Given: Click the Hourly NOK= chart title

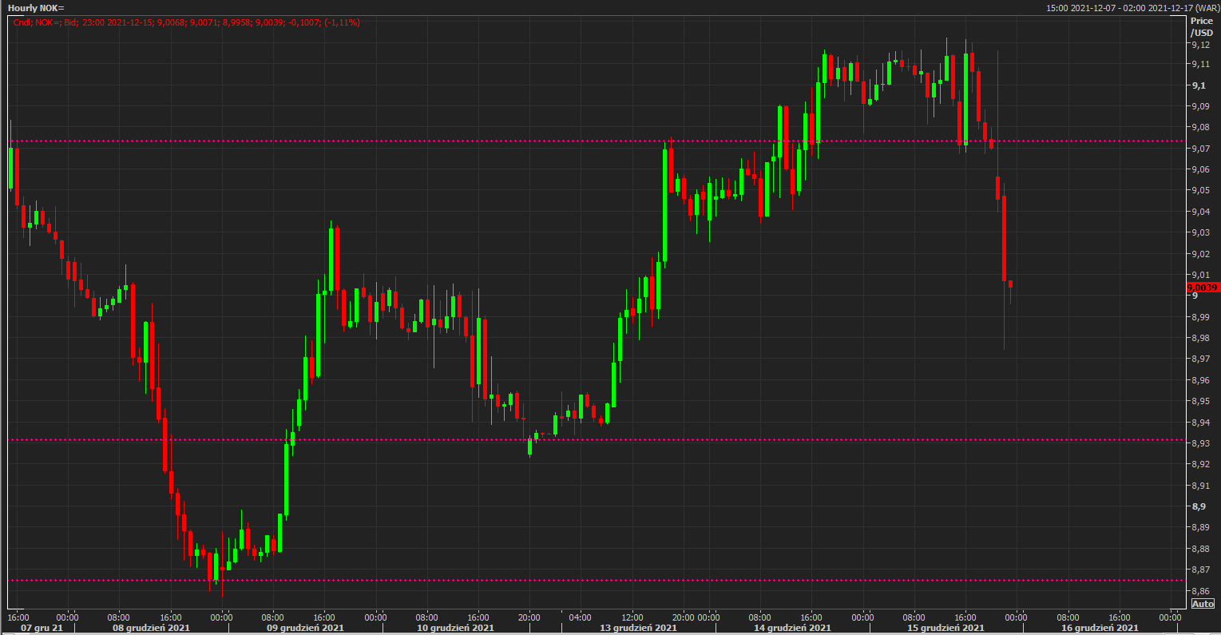Looking at the screenshot, I should pyautogui.click(x=36, y=7).
